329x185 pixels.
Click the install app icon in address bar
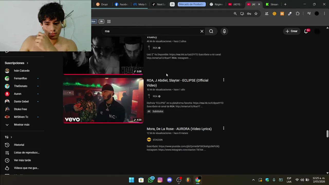pos(242,14)
